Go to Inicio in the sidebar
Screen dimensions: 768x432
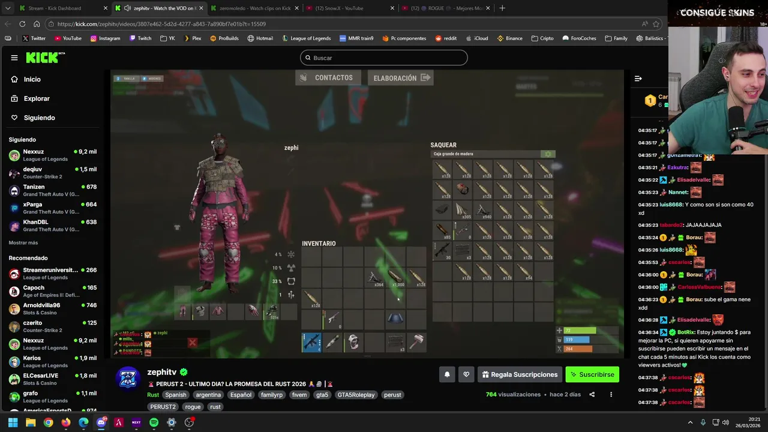coord(32,79)
